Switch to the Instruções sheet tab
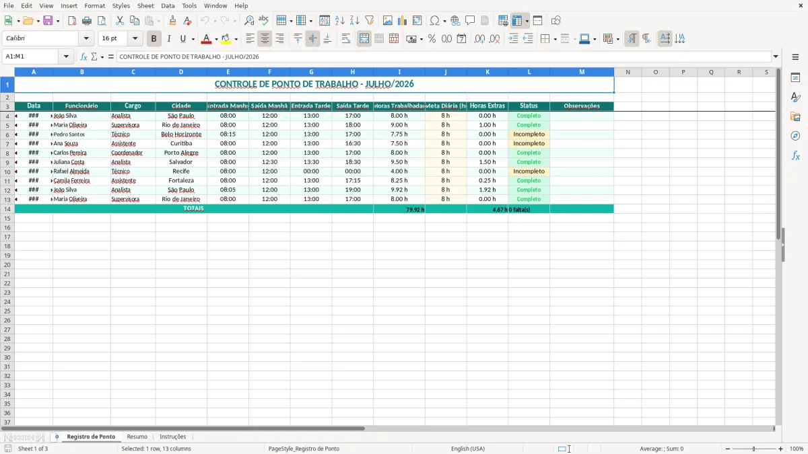This screenshot has height=454, width=808. click(x=173, y=437)
